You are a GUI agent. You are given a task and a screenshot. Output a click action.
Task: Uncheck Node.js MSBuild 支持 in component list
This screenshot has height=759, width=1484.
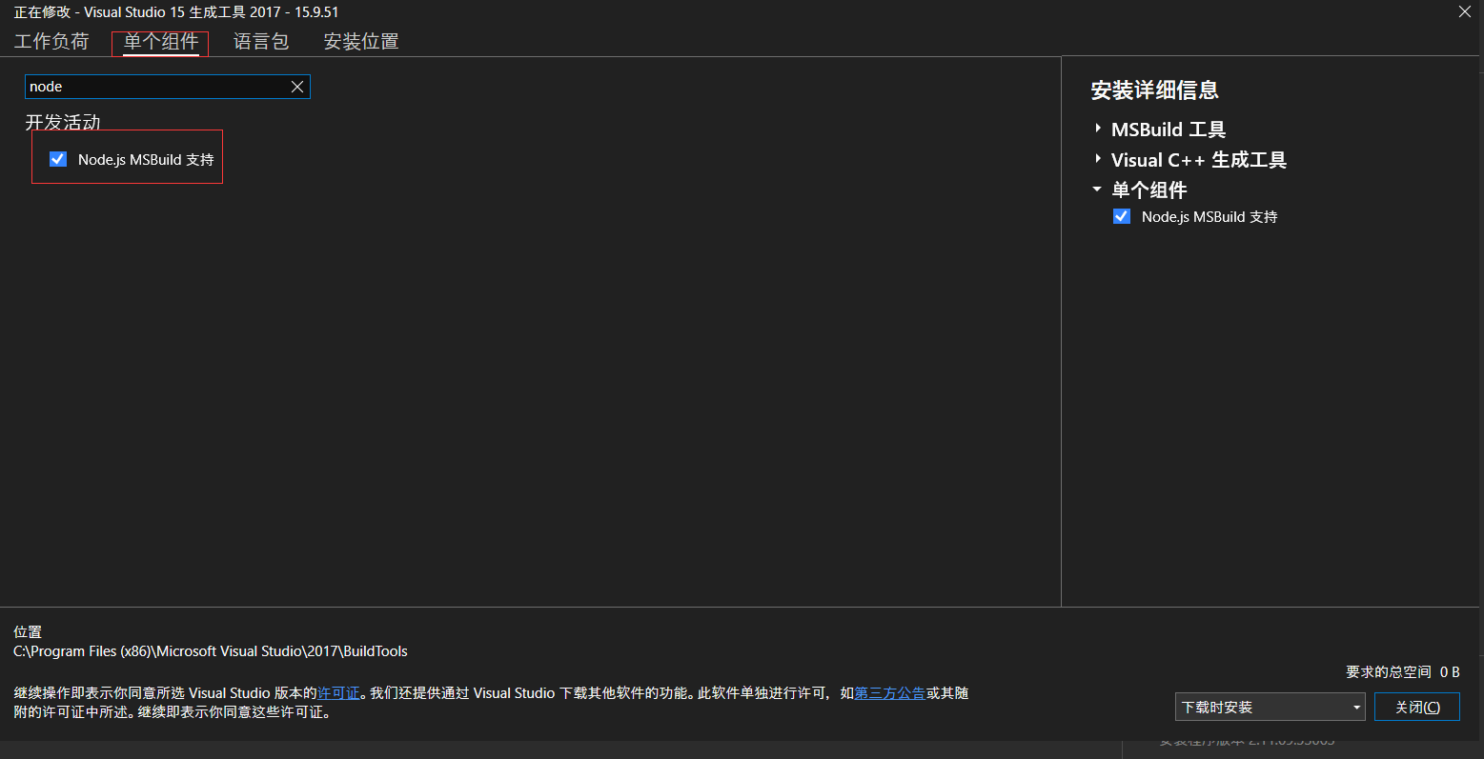(x=58, y=159)
